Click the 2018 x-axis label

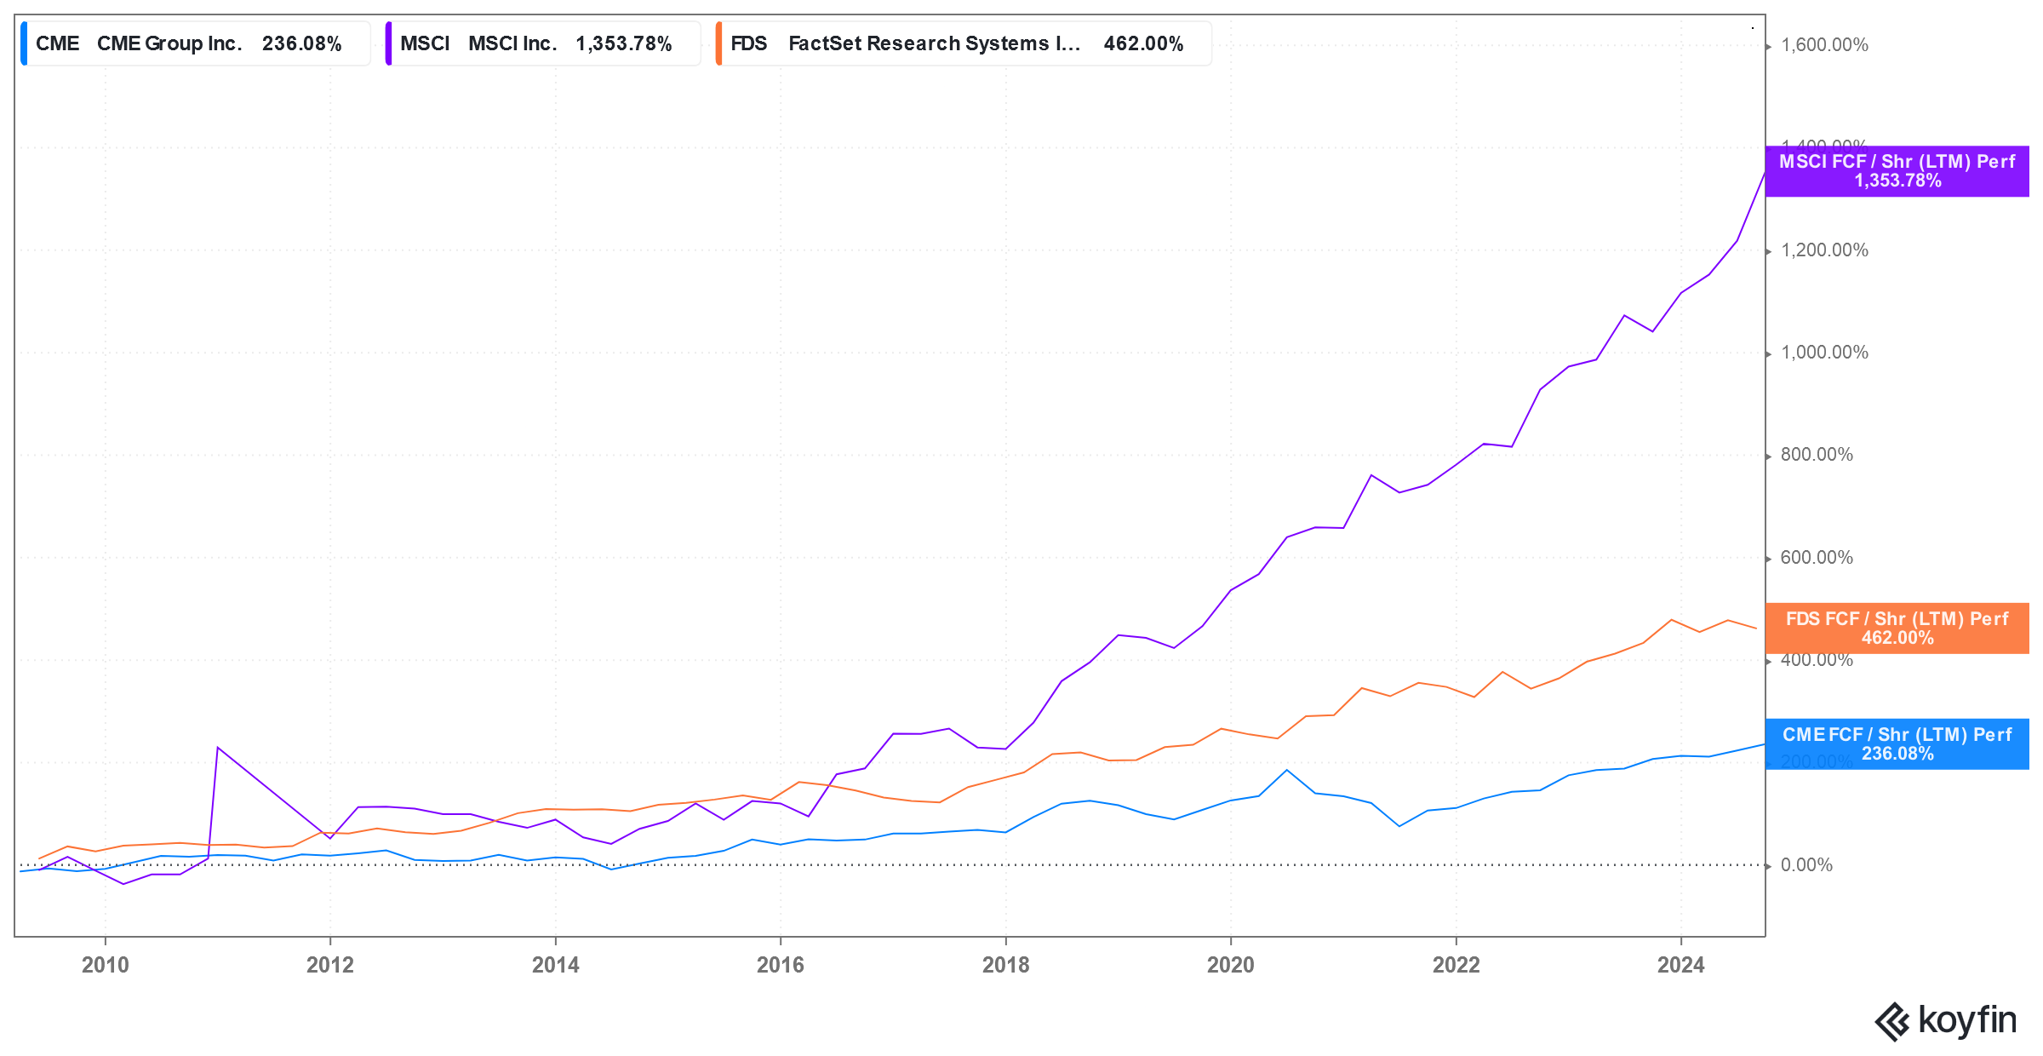point(1006,965)
